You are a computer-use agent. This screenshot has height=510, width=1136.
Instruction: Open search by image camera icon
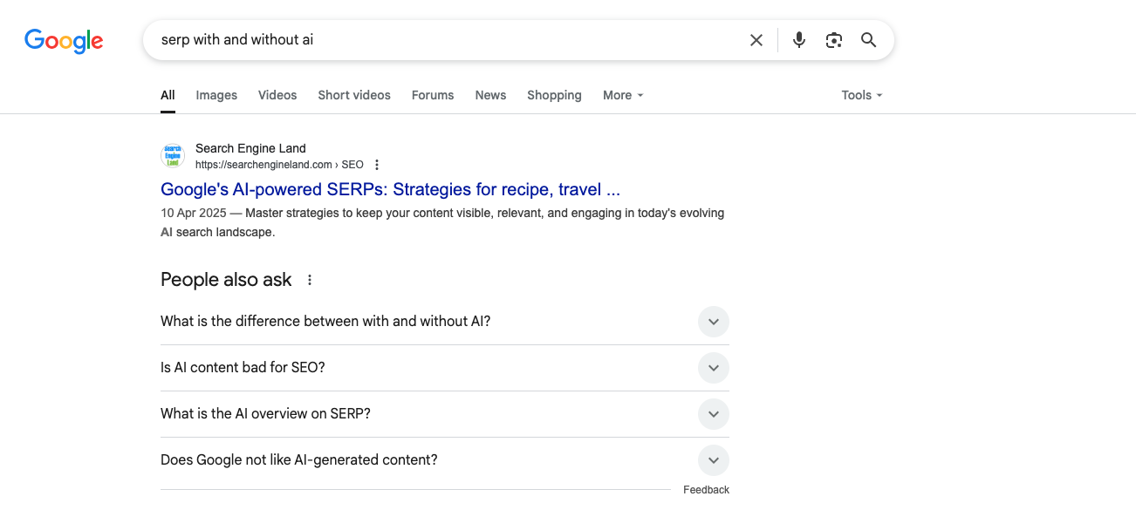tap(834, 40)
